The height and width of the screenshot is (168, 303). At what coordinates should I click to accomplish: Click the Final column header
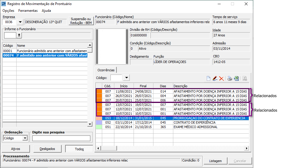143,86
